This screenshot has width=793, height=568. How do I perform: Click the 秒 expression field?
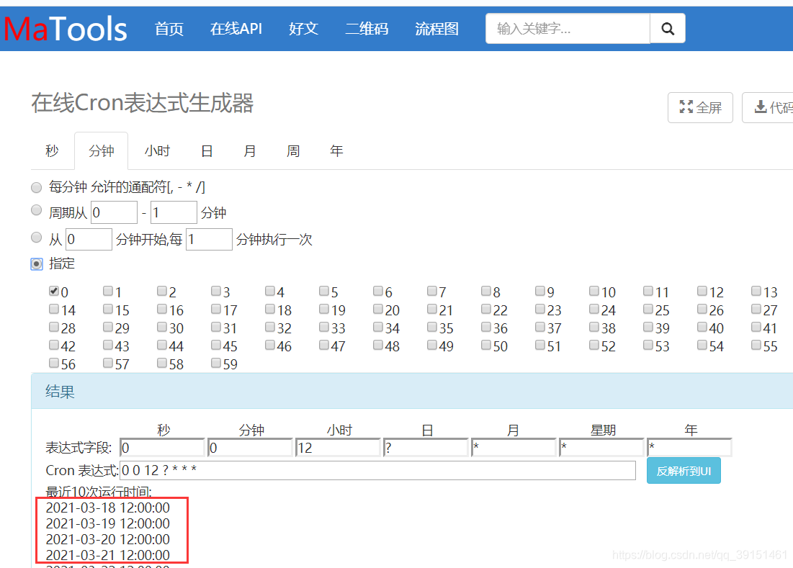click(162, 448)
